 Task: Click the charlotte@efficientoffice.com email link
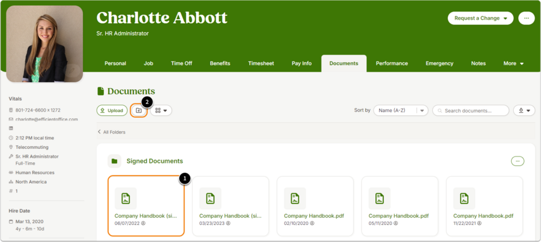[47, 120]
